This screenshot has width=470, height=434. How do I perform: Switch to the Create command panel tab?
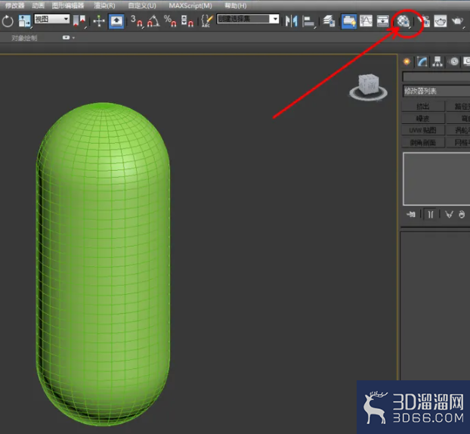[407, 61]
